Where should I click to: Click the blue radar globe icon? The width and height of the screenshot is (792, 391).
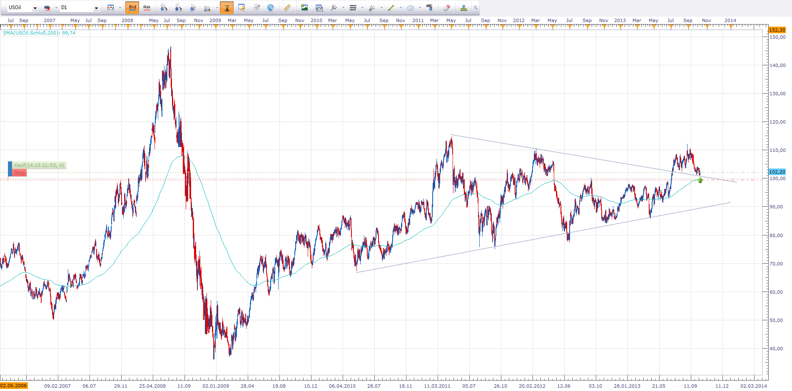tap(270, 7)
